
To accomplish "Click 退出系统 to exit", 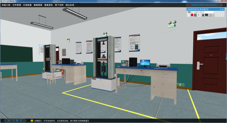I will tap(70, 5).
